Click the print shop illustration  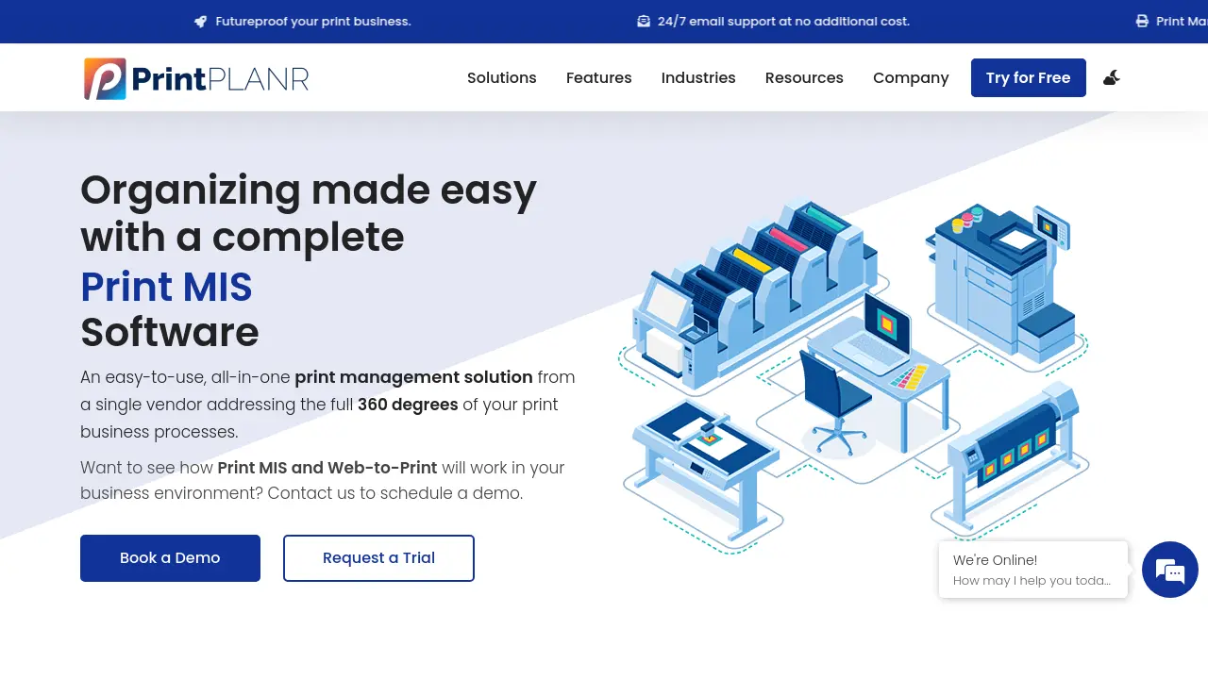click(855, 375)
